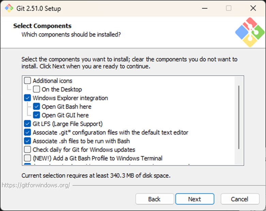Check the On the Desktop option
This screenshot has height=211, width=266.
tap(36, 90)
